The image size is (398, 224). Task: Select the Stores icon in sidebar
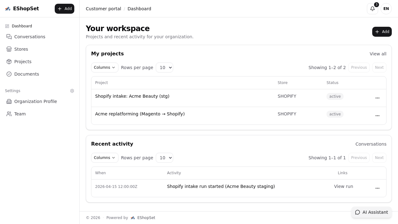(9, 49)
